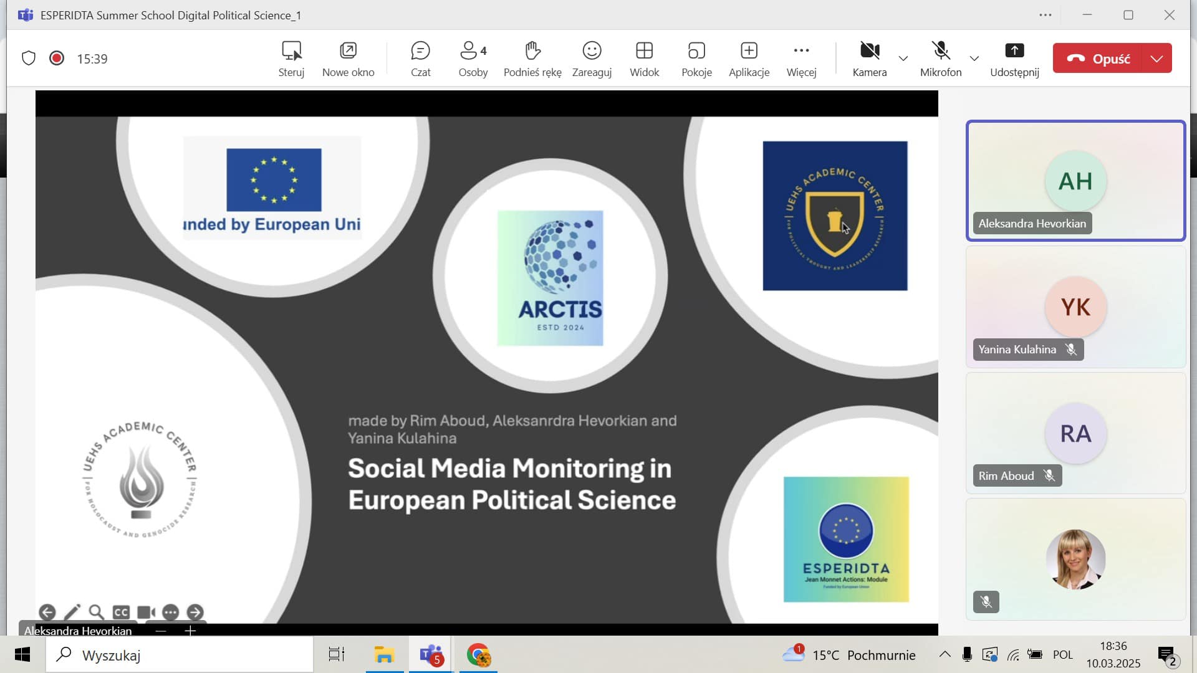This screenshot has height=673, width=1197.
Task: Select Aleksandra Hevorkian participant tile
Action: click(x=1075, y=181)
